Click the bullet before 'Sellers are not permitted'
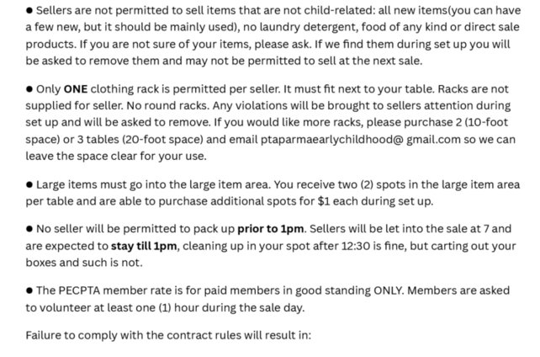 (29, 11)
